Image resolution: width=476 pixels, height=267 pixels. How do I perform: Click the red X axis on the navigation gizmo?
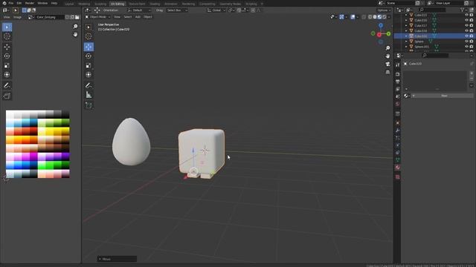coord(379,35)
